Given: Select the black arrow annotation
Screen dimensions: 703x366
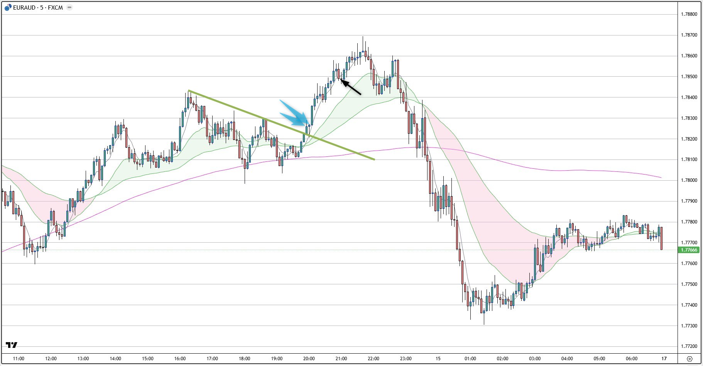Looking at the screenshot, I should click(x=351, y=87).
